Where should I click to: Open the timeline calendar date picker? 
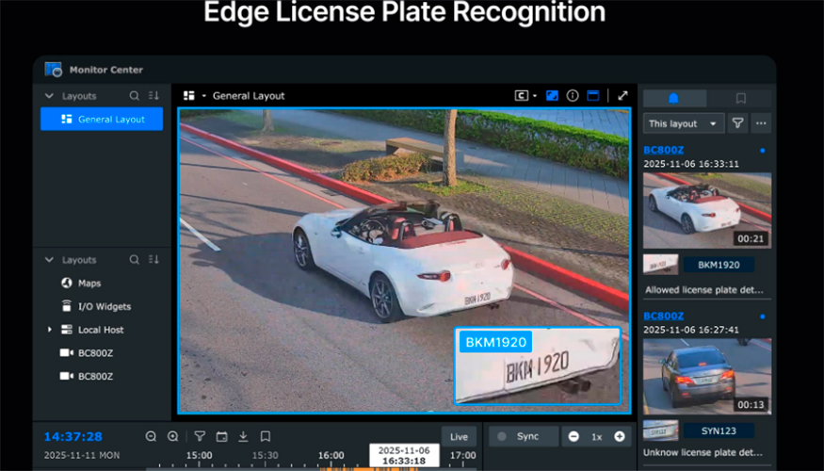tap(221, 436)
